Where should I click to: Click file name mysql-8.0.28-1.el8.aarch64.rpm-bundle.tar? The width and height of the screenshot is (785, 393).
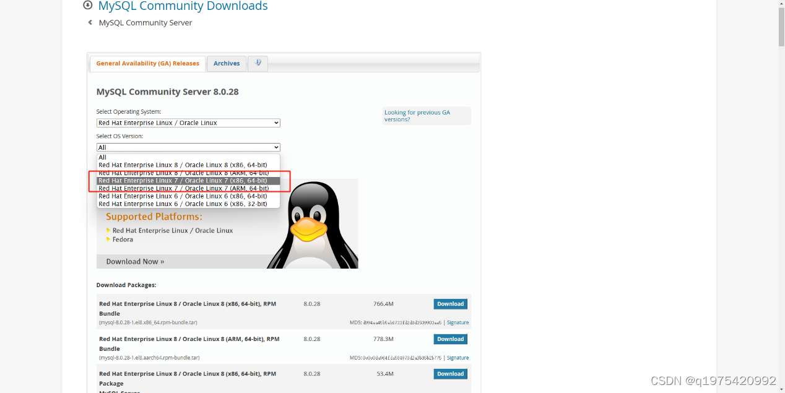pos(149,358)
